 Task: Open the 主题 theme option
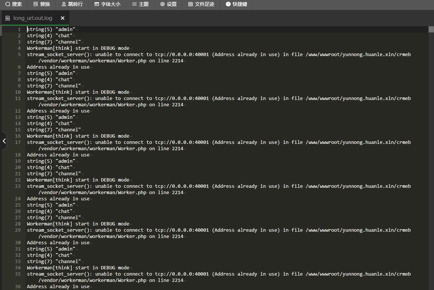(140, 4)
